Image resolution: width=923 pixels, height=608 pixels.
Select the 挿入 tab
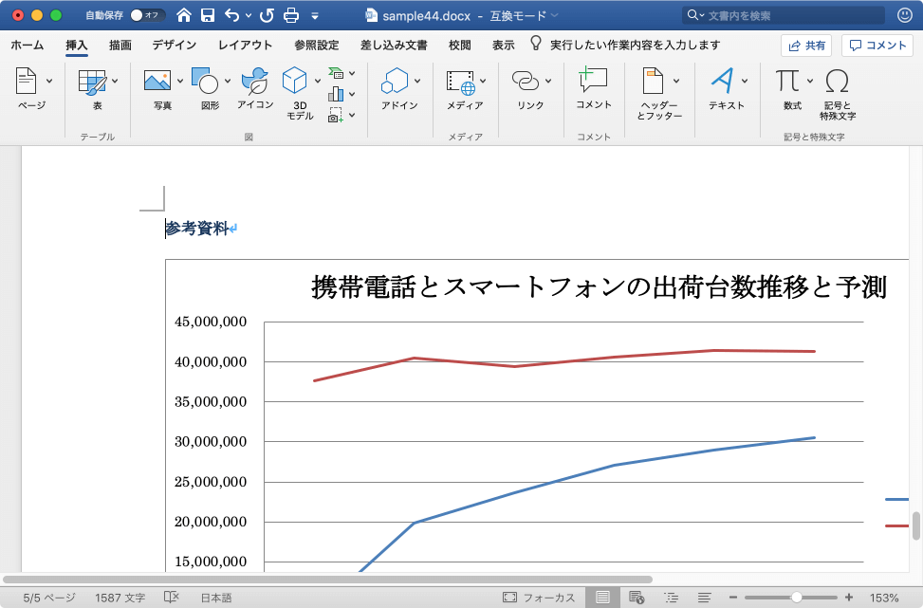(77, 46)
